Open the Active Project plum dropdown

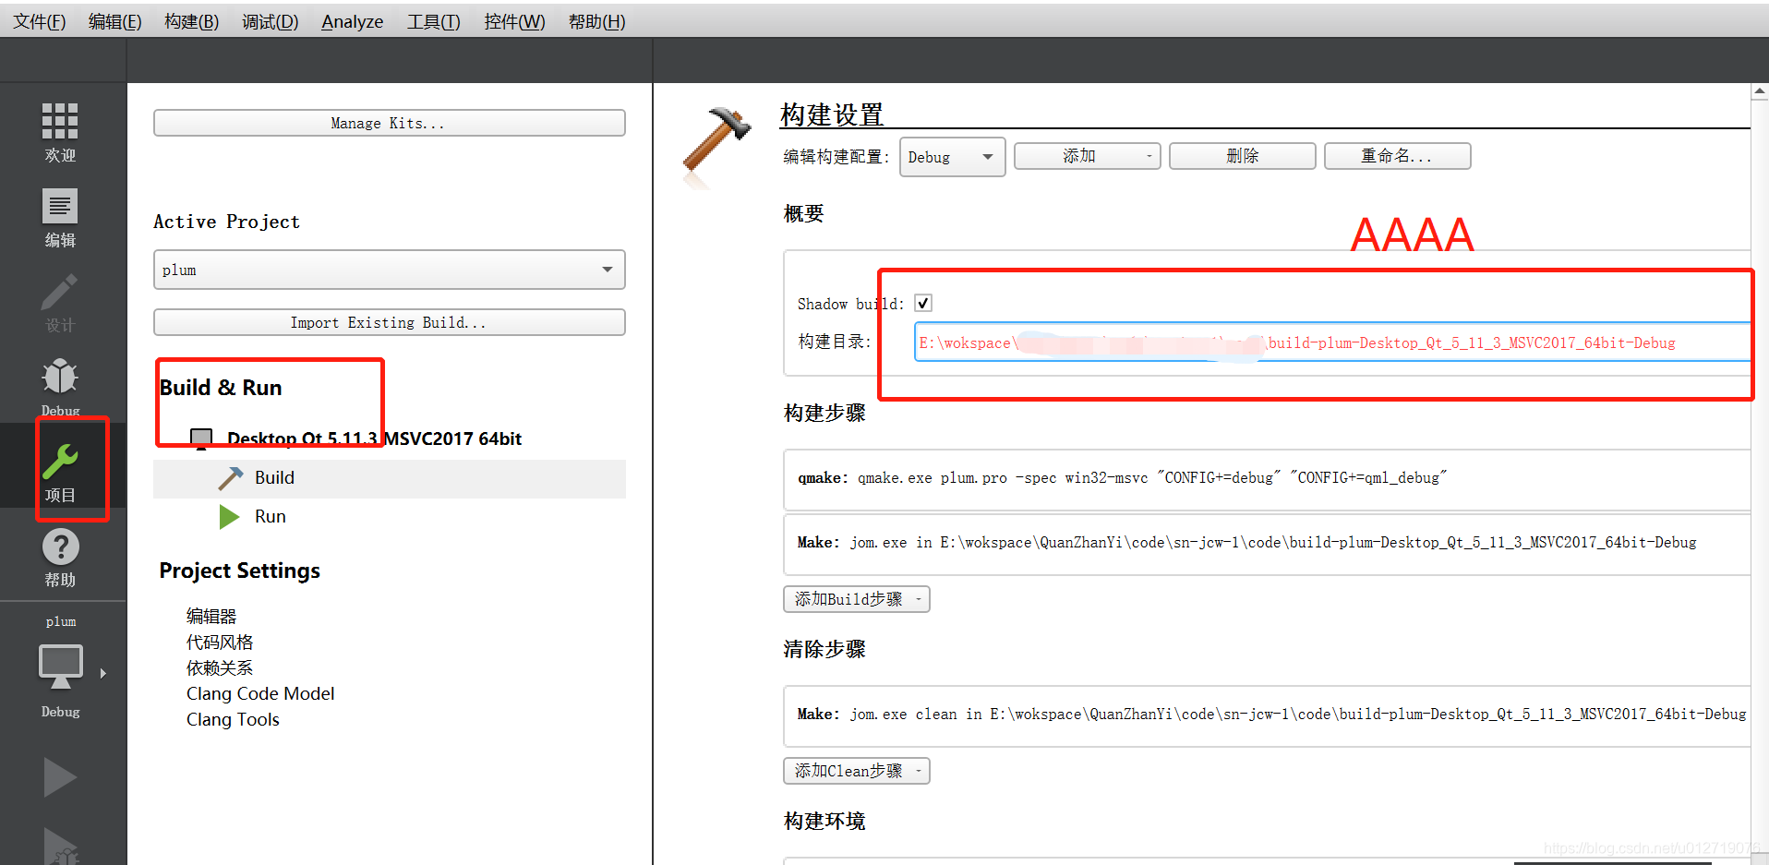[x=389, y=270]
